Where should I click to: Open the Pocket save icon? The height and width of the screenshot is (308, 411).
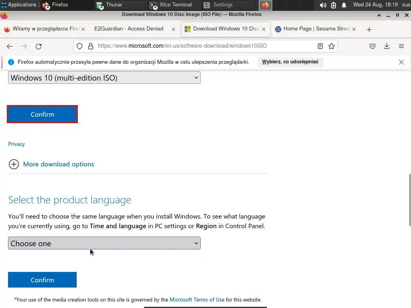[x=372, y=46]
